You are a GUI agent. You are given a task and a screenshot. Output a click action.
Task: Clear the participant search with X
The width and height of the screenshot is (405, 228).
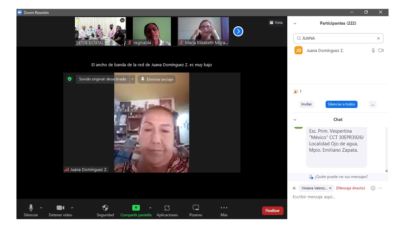point(378,38)
